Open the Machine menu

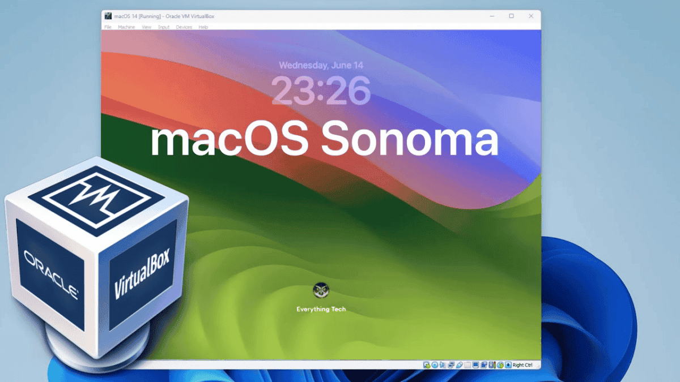click(x=126, y=27)
